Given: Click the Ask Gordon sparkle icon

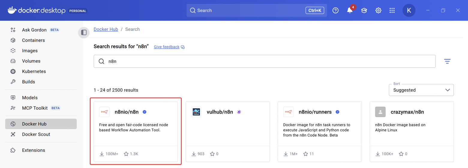Looking at the screenshot, I should click(13, 30).
